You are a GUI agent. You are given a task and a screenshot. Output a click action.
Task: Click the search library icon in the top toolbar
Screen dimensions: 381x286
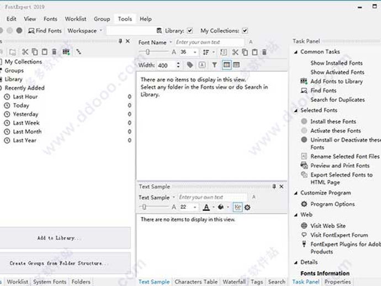click(x=159, y=30)
